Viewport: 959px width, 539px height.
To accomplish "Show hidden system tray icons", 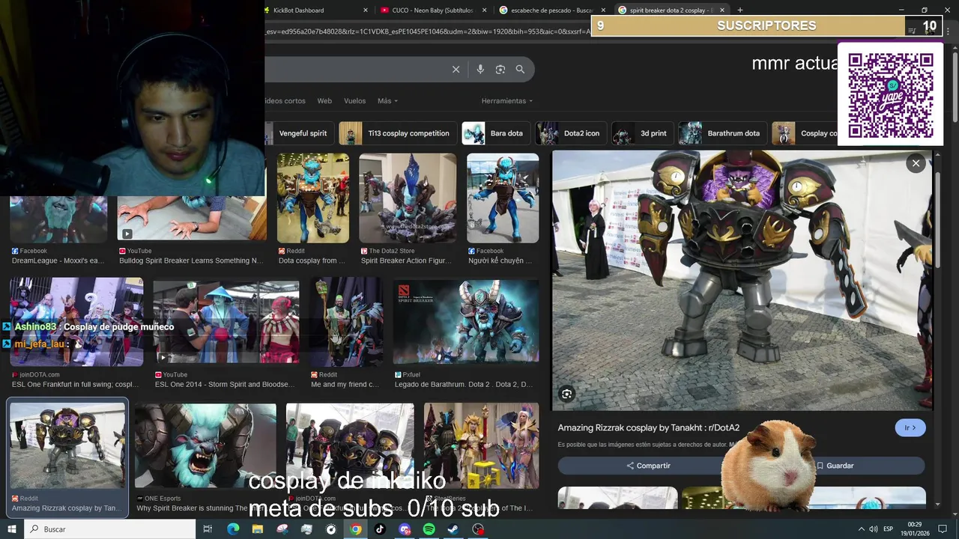I will (861, 529).
